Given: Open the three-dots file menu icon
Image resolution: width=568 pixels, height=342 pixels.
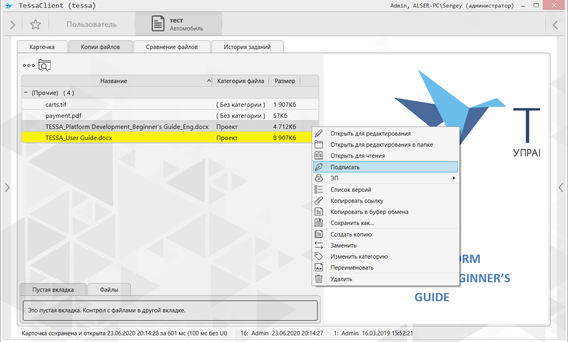Looking at the screenshot, I should (x=29, y=66).
